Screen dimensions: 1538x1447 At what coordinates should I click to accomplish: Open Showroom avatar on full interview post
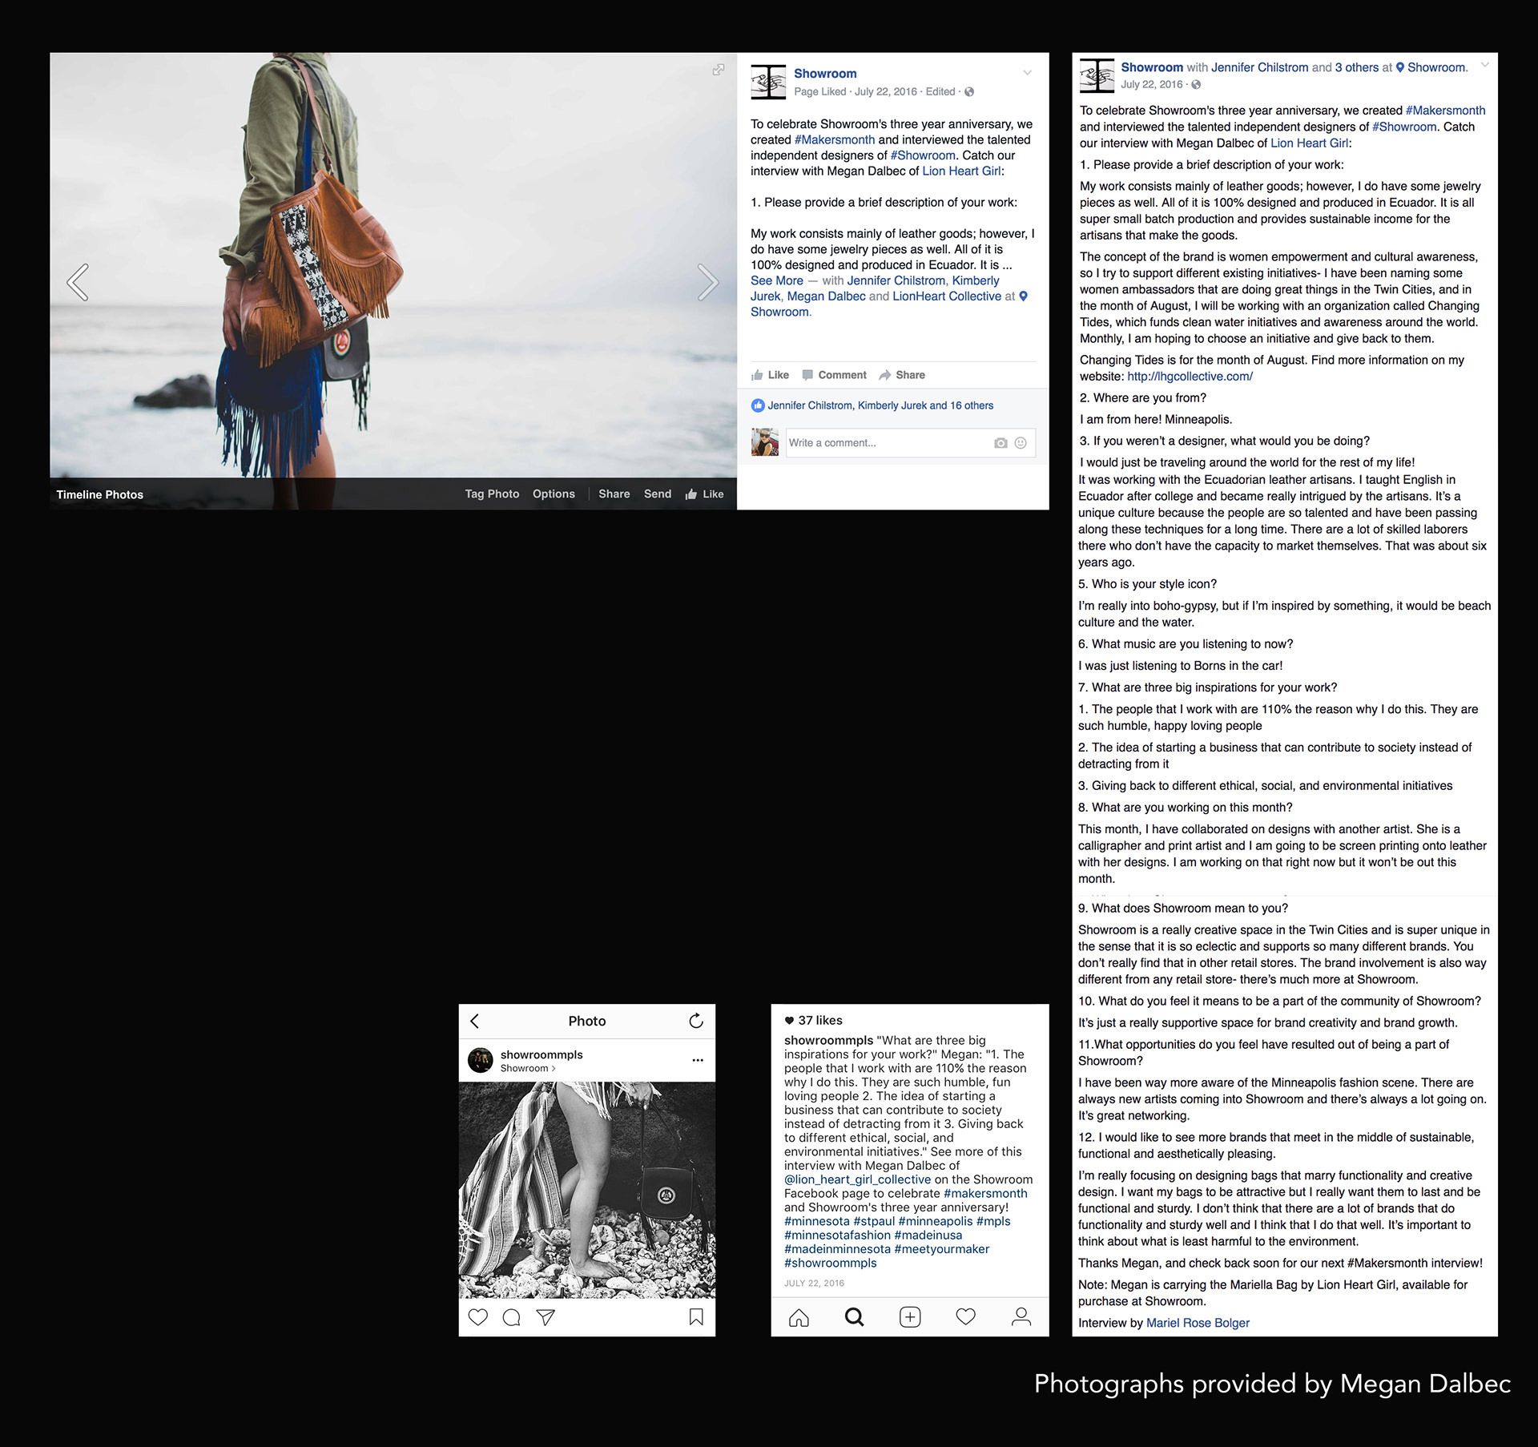[1097, 76]
